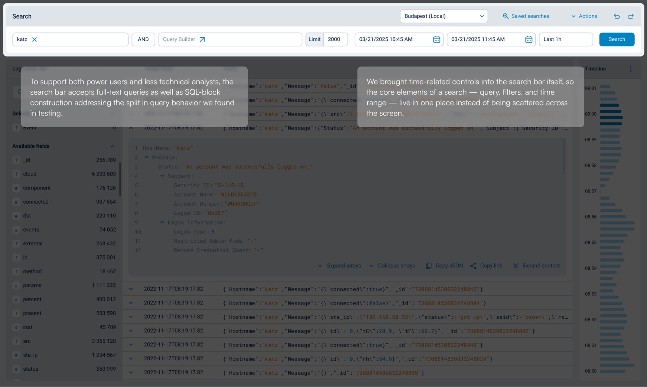647x387 pixels.
Task: Remove the katz search term
Action: point(35,39)
